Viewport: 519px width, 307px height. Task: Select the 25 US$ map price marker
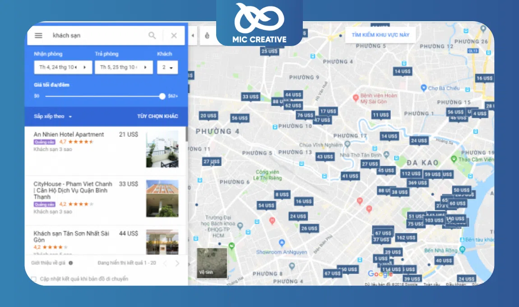269,51
